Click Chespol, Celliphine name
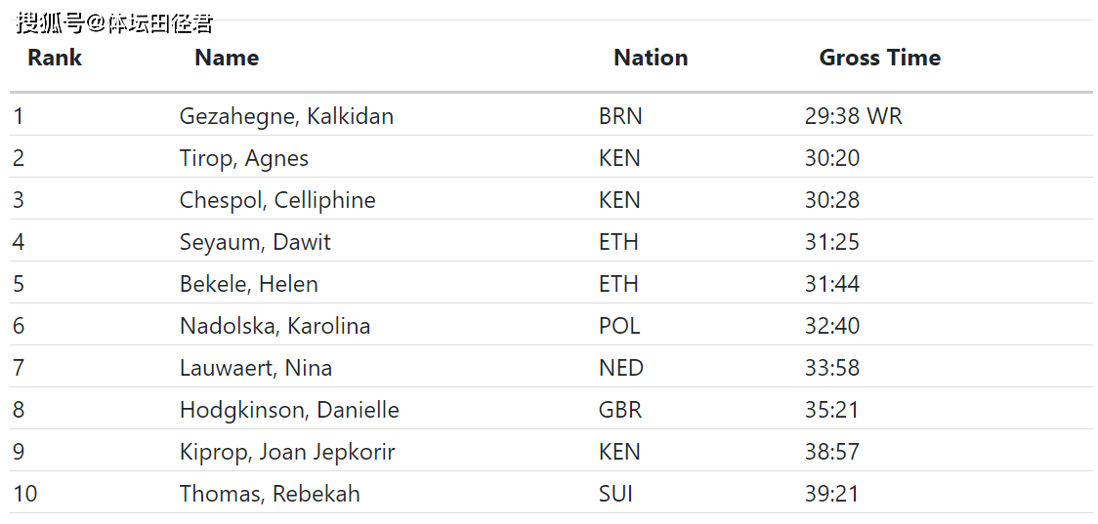This screenshot has width=1098, height=524. (x=277, y=200)
